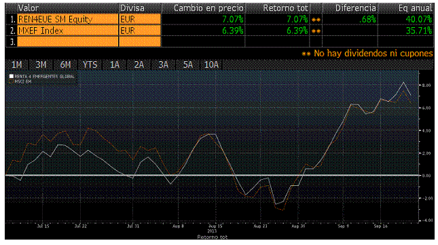Image resolution: width=438 pixels, height=245 pixels.
Task: Click the 6.00 y-axis label
Action: pyautogui.click(x=426, y=108)
